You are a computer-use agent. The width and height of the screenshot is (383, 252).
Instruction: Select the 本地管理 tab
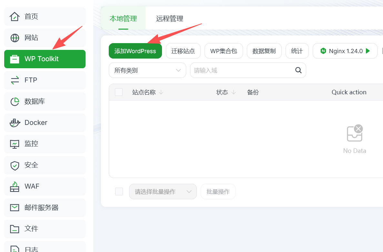123,19
